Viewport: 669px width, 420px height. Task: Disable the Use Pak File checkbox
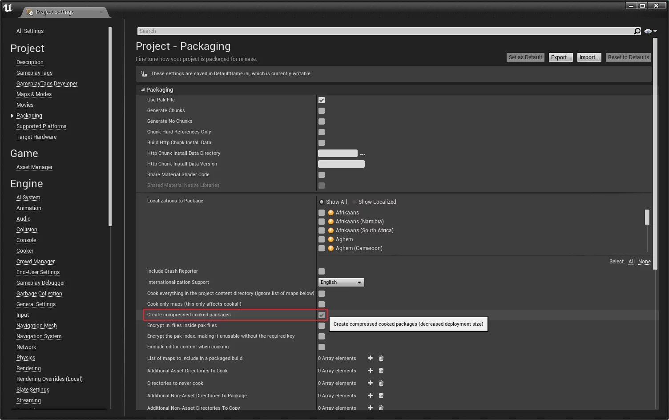pos(322,100)
